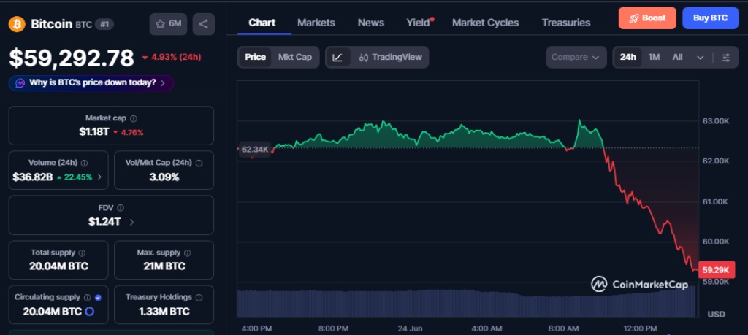Click the info icon beside Vol/Mkt Cap (24h)
The image size is (748, 335).
[199, 163]
